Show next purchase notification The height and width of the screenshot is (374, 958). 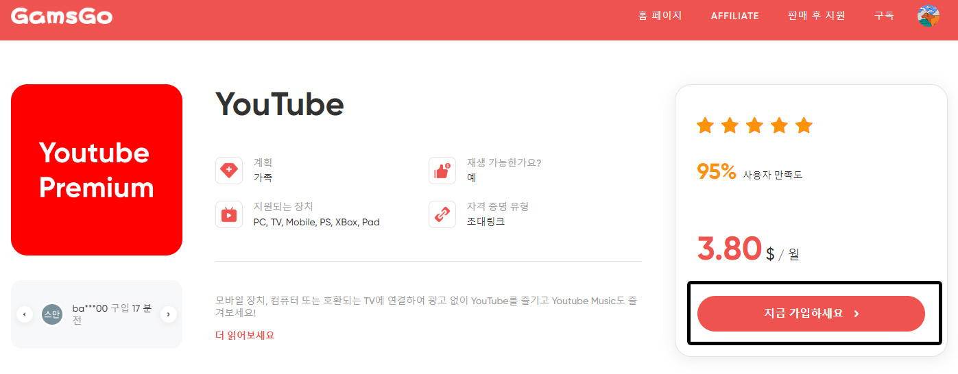pyautogui.click(x=169, y=314)
